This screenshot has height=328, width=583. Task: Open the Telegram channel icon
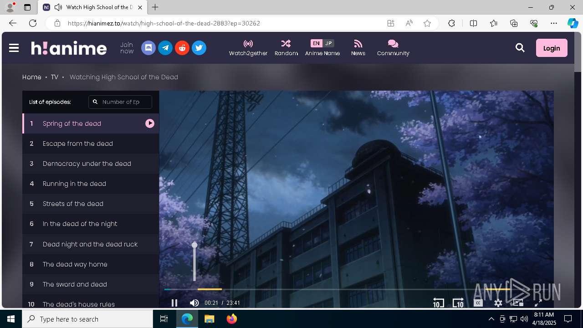click(165, 48)
